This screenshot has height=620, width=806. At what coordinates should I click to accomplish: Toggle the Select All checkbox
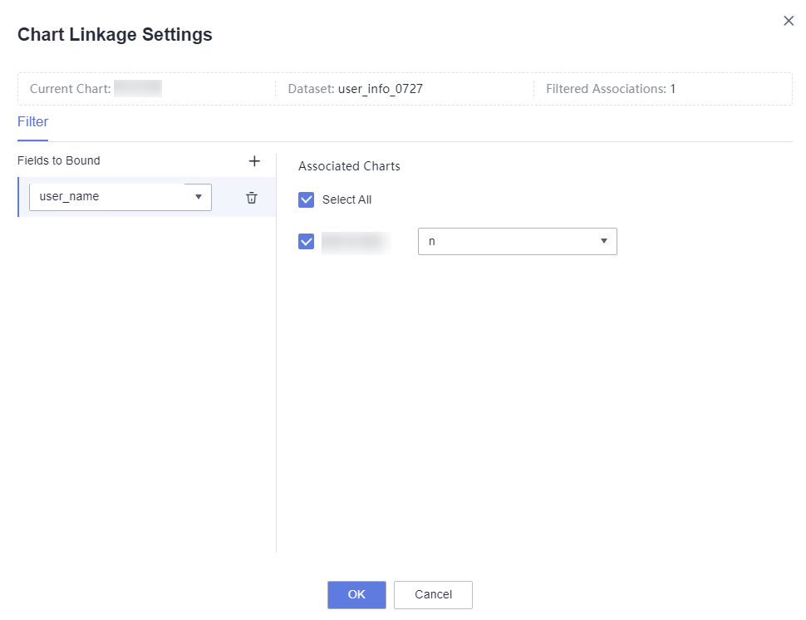click(306, 199)
